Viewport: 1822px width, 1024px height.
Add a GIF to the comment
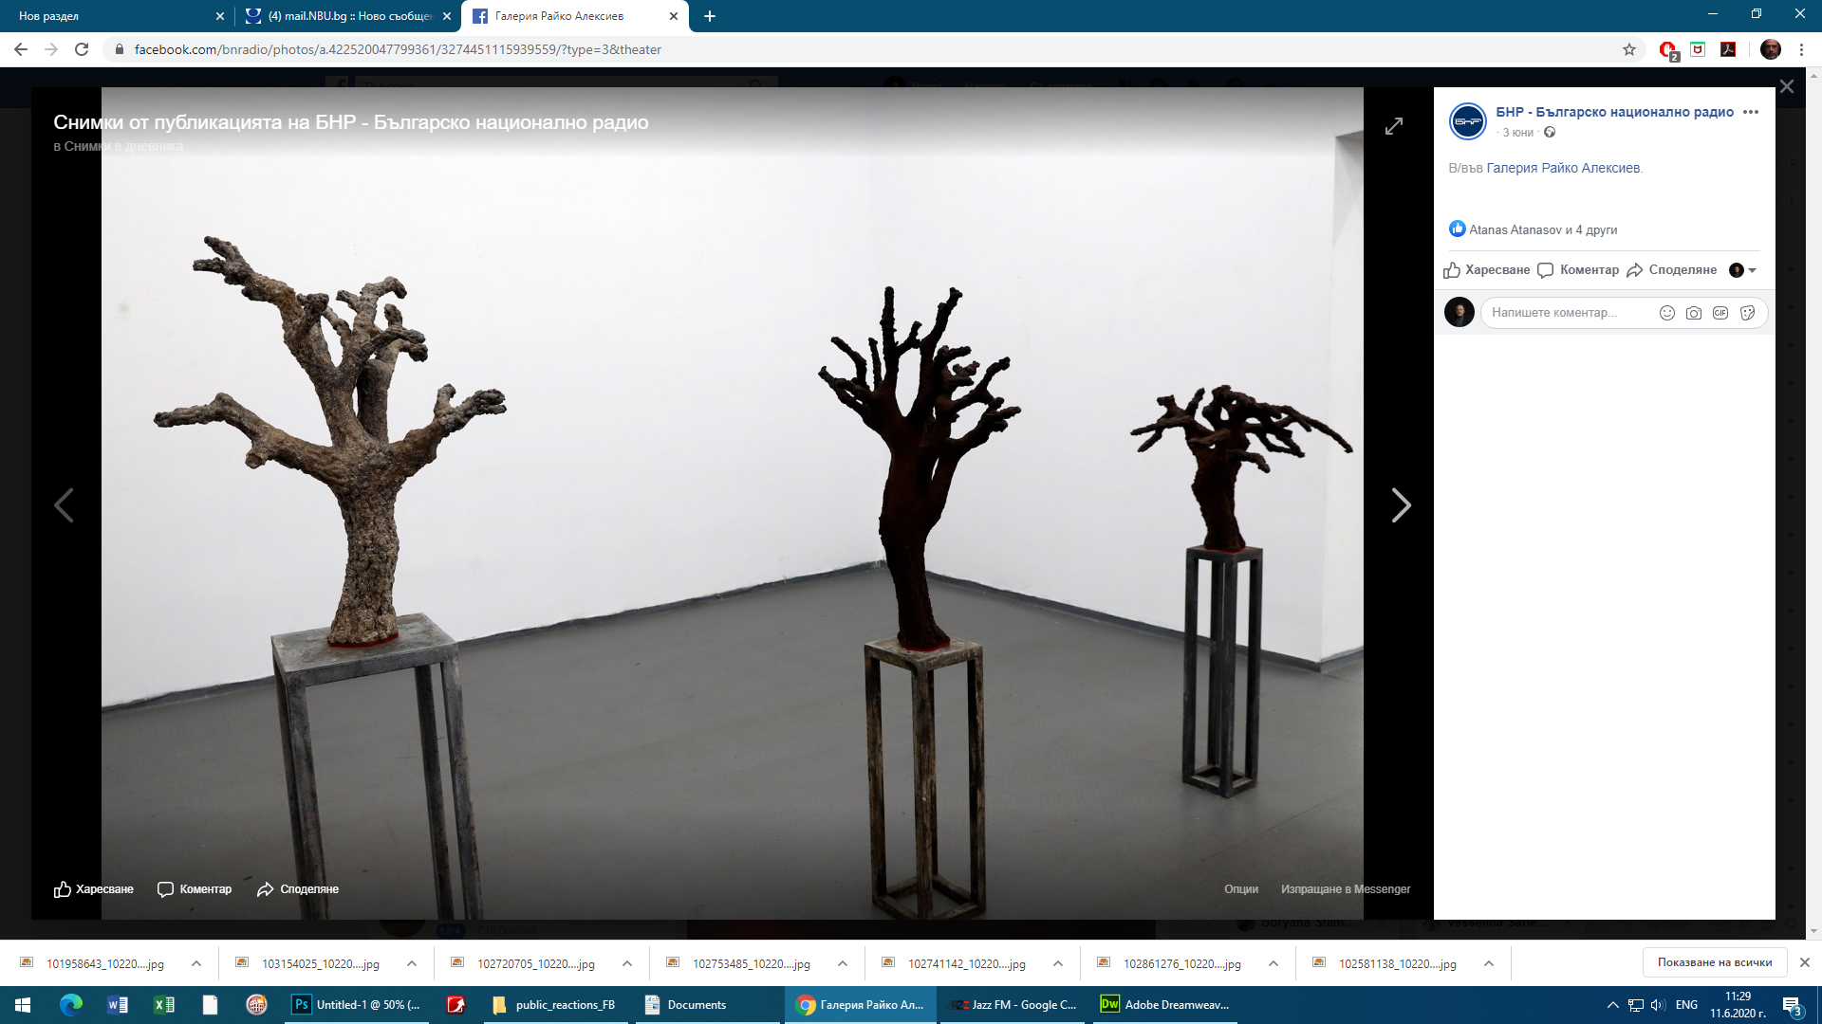point(1720,313)
